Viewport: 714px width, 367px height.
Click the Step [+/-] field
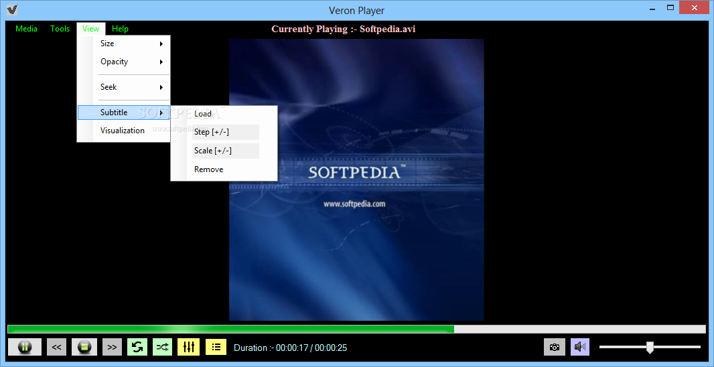point(226,132)
